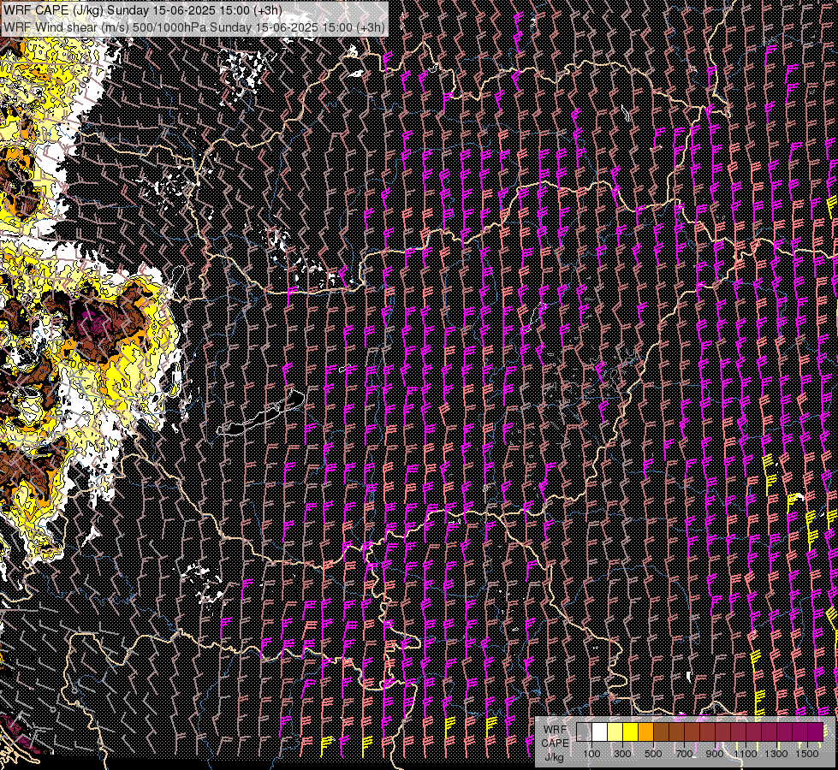Click the WRF CAPE title line
This screenshot has width=838, height=770.
point(143,10)
